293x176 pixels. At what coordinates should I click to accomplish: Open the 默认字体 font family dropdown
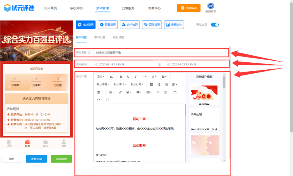[120, 84]
